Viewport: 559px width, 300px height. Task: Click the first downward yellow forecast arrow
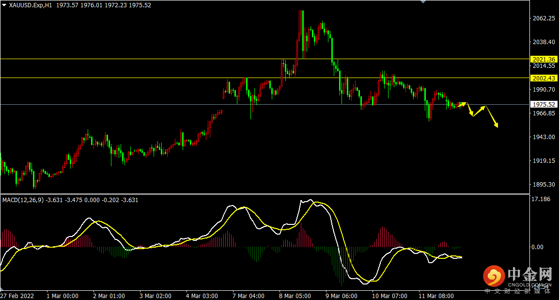470,110
